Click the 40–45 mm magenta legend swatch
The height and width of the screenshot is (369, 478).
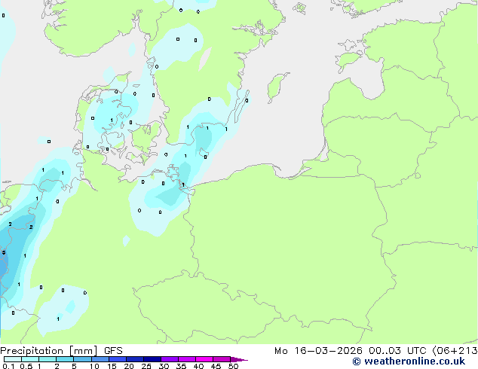tap(204, 359)
